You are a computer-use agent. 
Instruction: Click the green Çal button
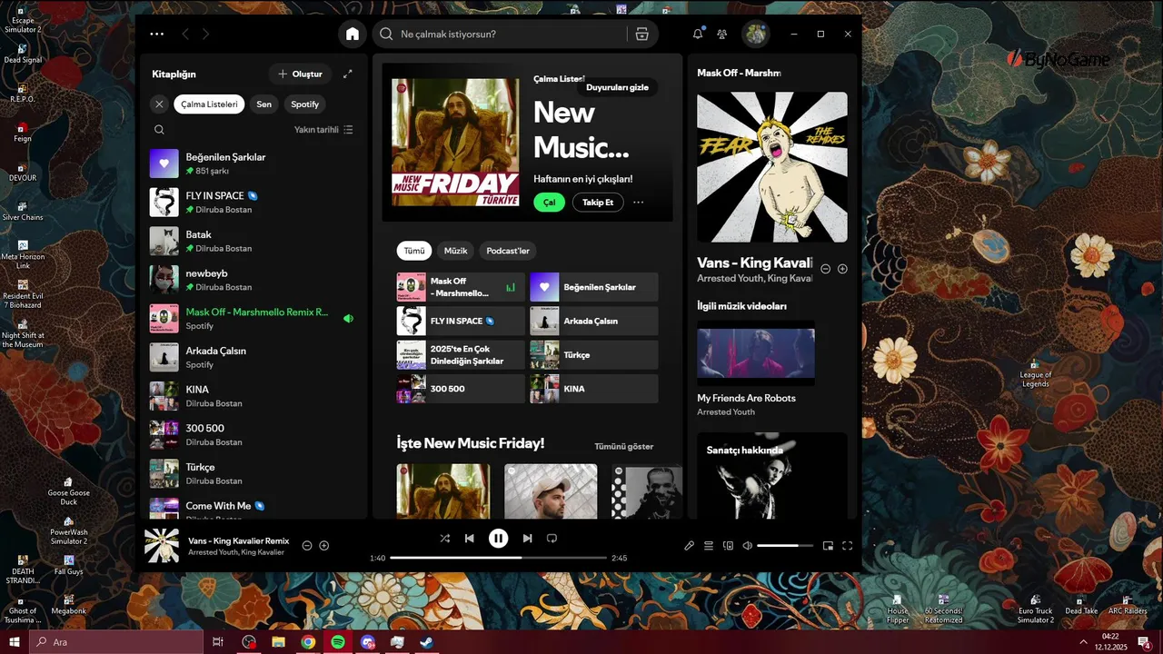tap(549, 203)
